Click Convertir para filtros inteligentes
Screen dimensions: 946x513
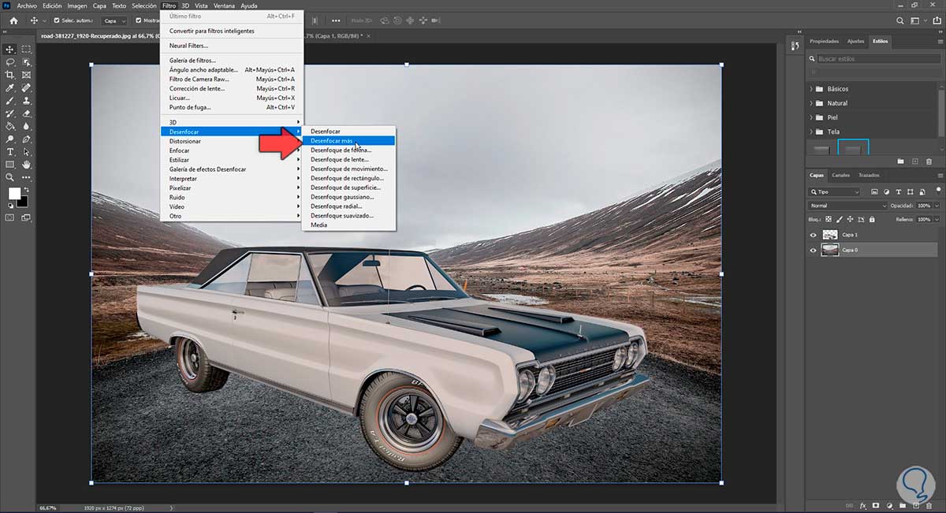coord(211,31)
